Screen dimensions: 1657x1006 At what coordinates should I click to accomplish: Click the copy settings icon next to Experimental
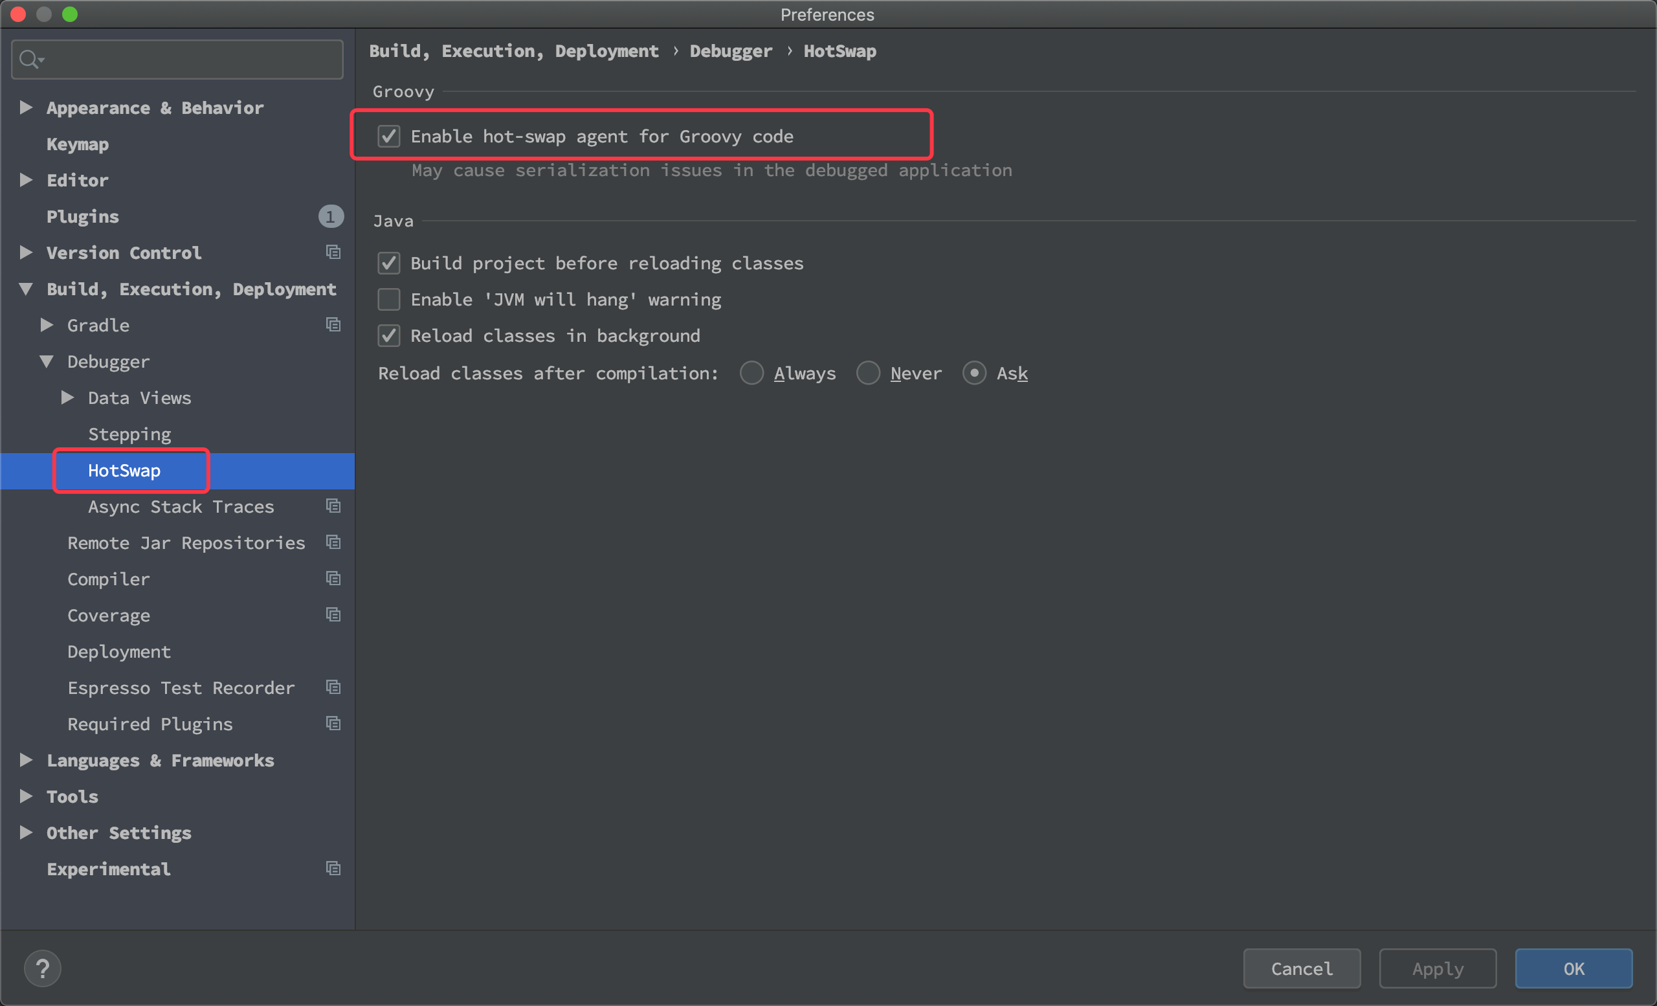[333, 868]
